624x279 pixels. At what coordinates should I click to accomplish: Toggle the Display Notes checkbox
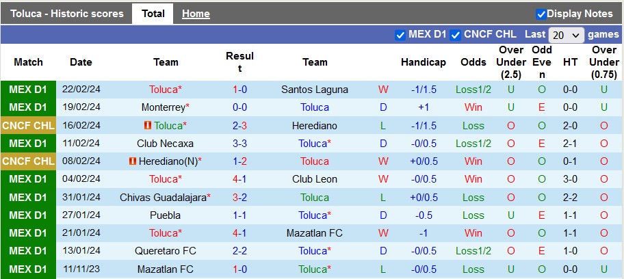coord(541,14)
